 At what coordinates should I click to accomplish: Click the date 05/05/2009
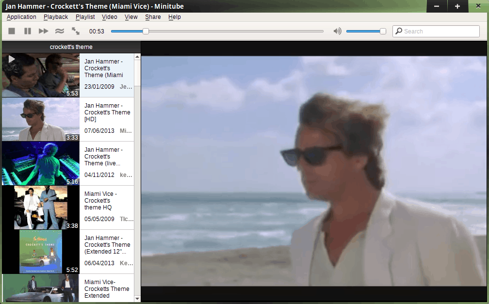(x=99, y=219)
